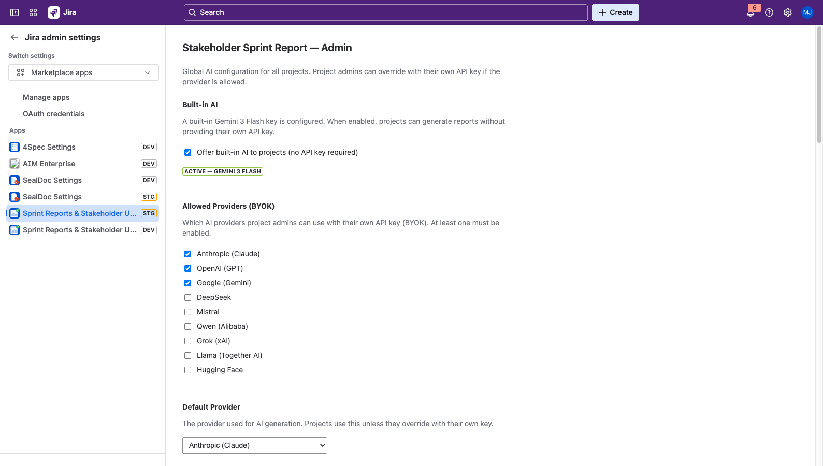Open the settings gear icon
Screen dimensions: 823x466
click(x=788, y=12)
